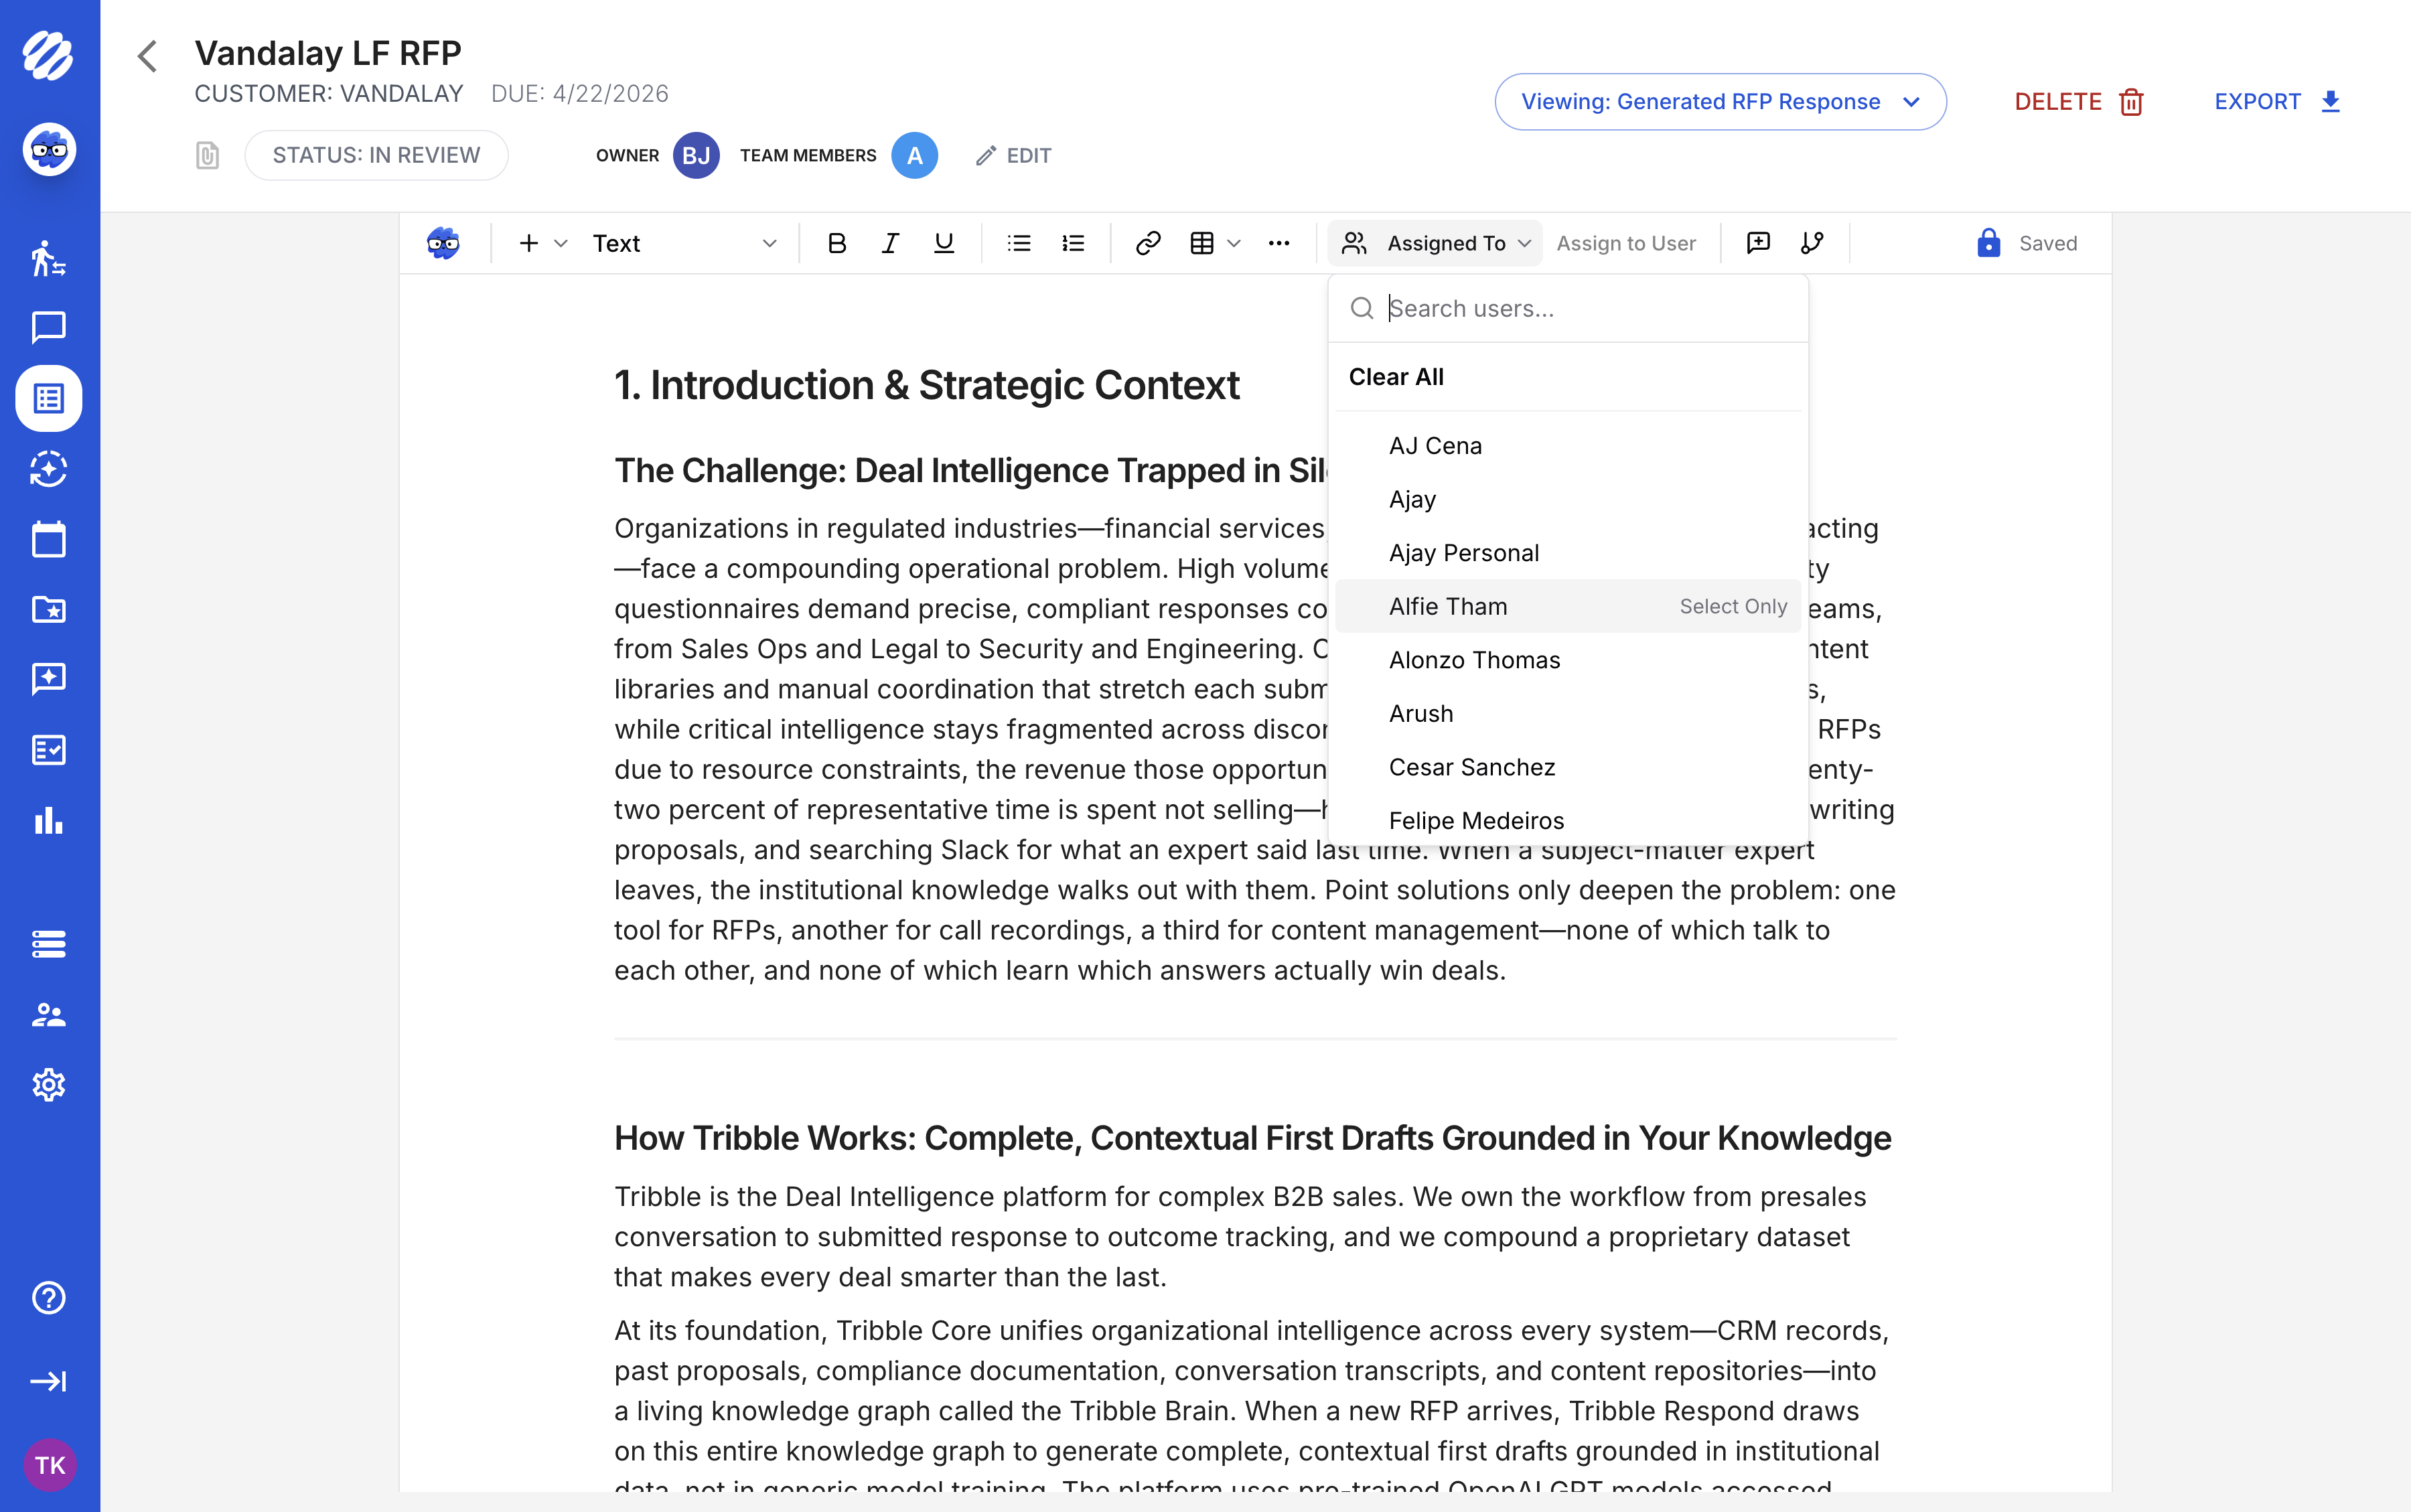Click the 'CUSTOMER: VANDALAY' text
The width and height of the screenshot is (2411, 1512).
(329, 93)
